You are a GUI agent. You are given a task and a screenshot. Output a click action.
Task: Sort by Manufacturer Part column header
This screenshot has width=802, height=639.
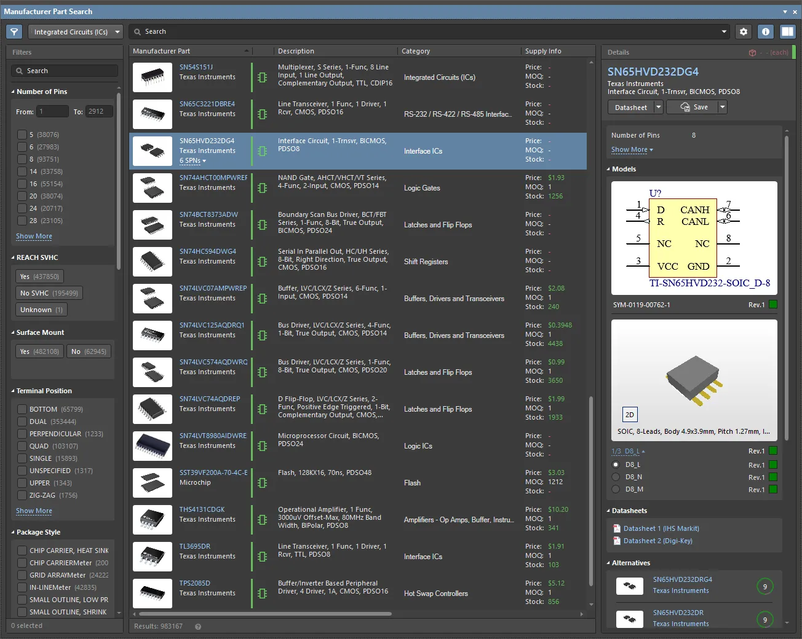click(191, 51)
